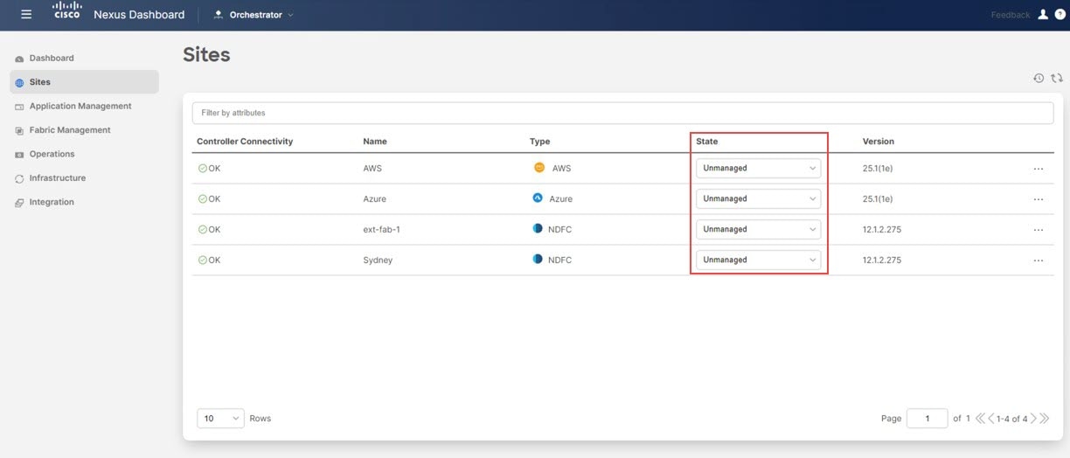Screen dimensions: 1070x458
Task: Open the Orchestrator service switcher dropdown
Action: pyautogui.click(x=254, y=15)
